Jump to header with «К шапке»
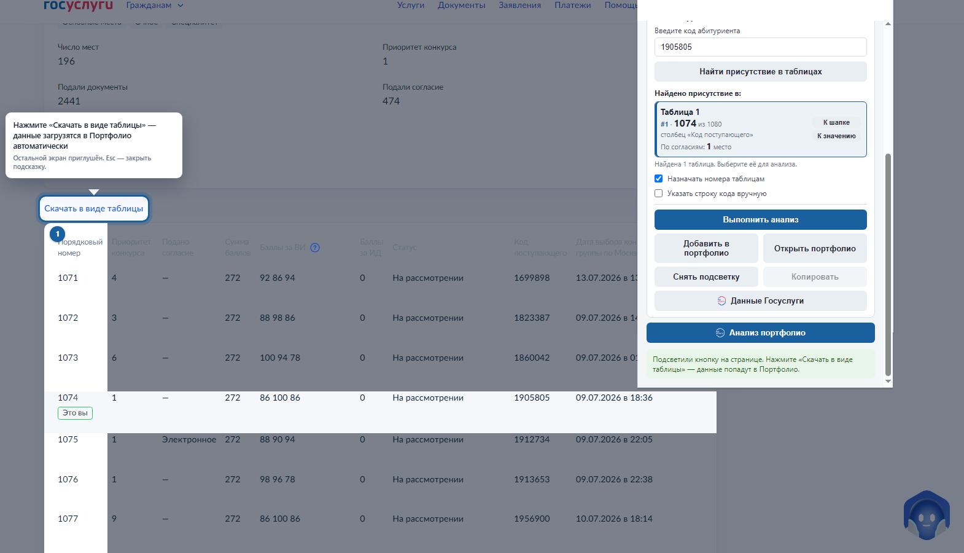The width and height of the screenshot is (964, 553). (x=836, y=122)
